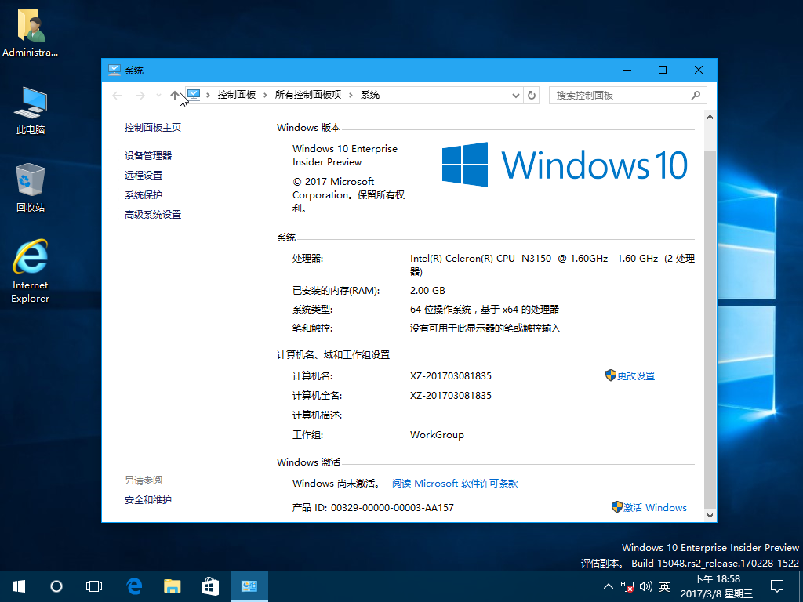Open the taskbar clock and date

point(717,586)
